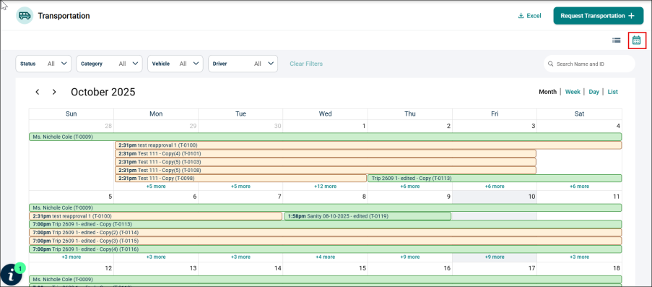Select the Week view tab
The height and width of the screenshot is (287, 652).
pos(573,92)
